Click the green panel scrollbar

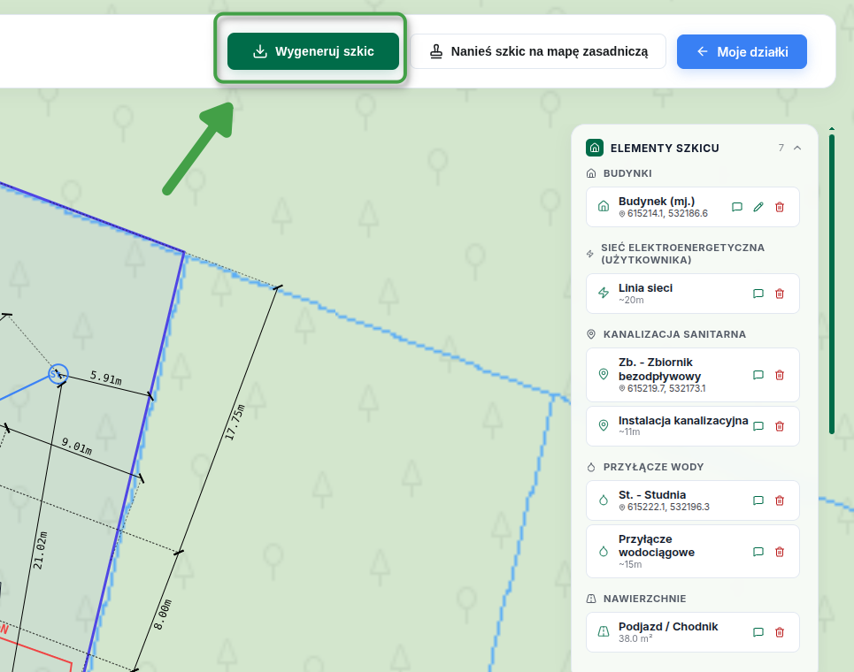tap(832, 283)
